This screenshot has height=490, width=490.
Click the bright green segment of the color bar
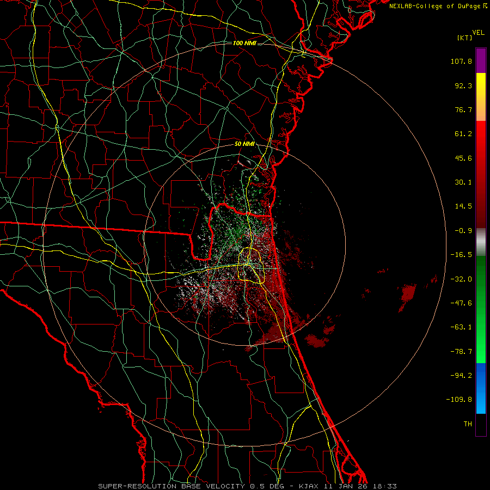point(481,309)
